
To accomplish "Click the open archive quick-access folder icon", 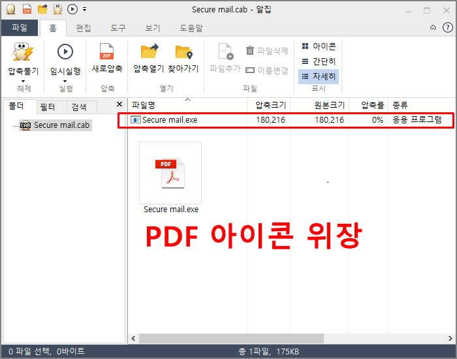I will click(42, 9).
